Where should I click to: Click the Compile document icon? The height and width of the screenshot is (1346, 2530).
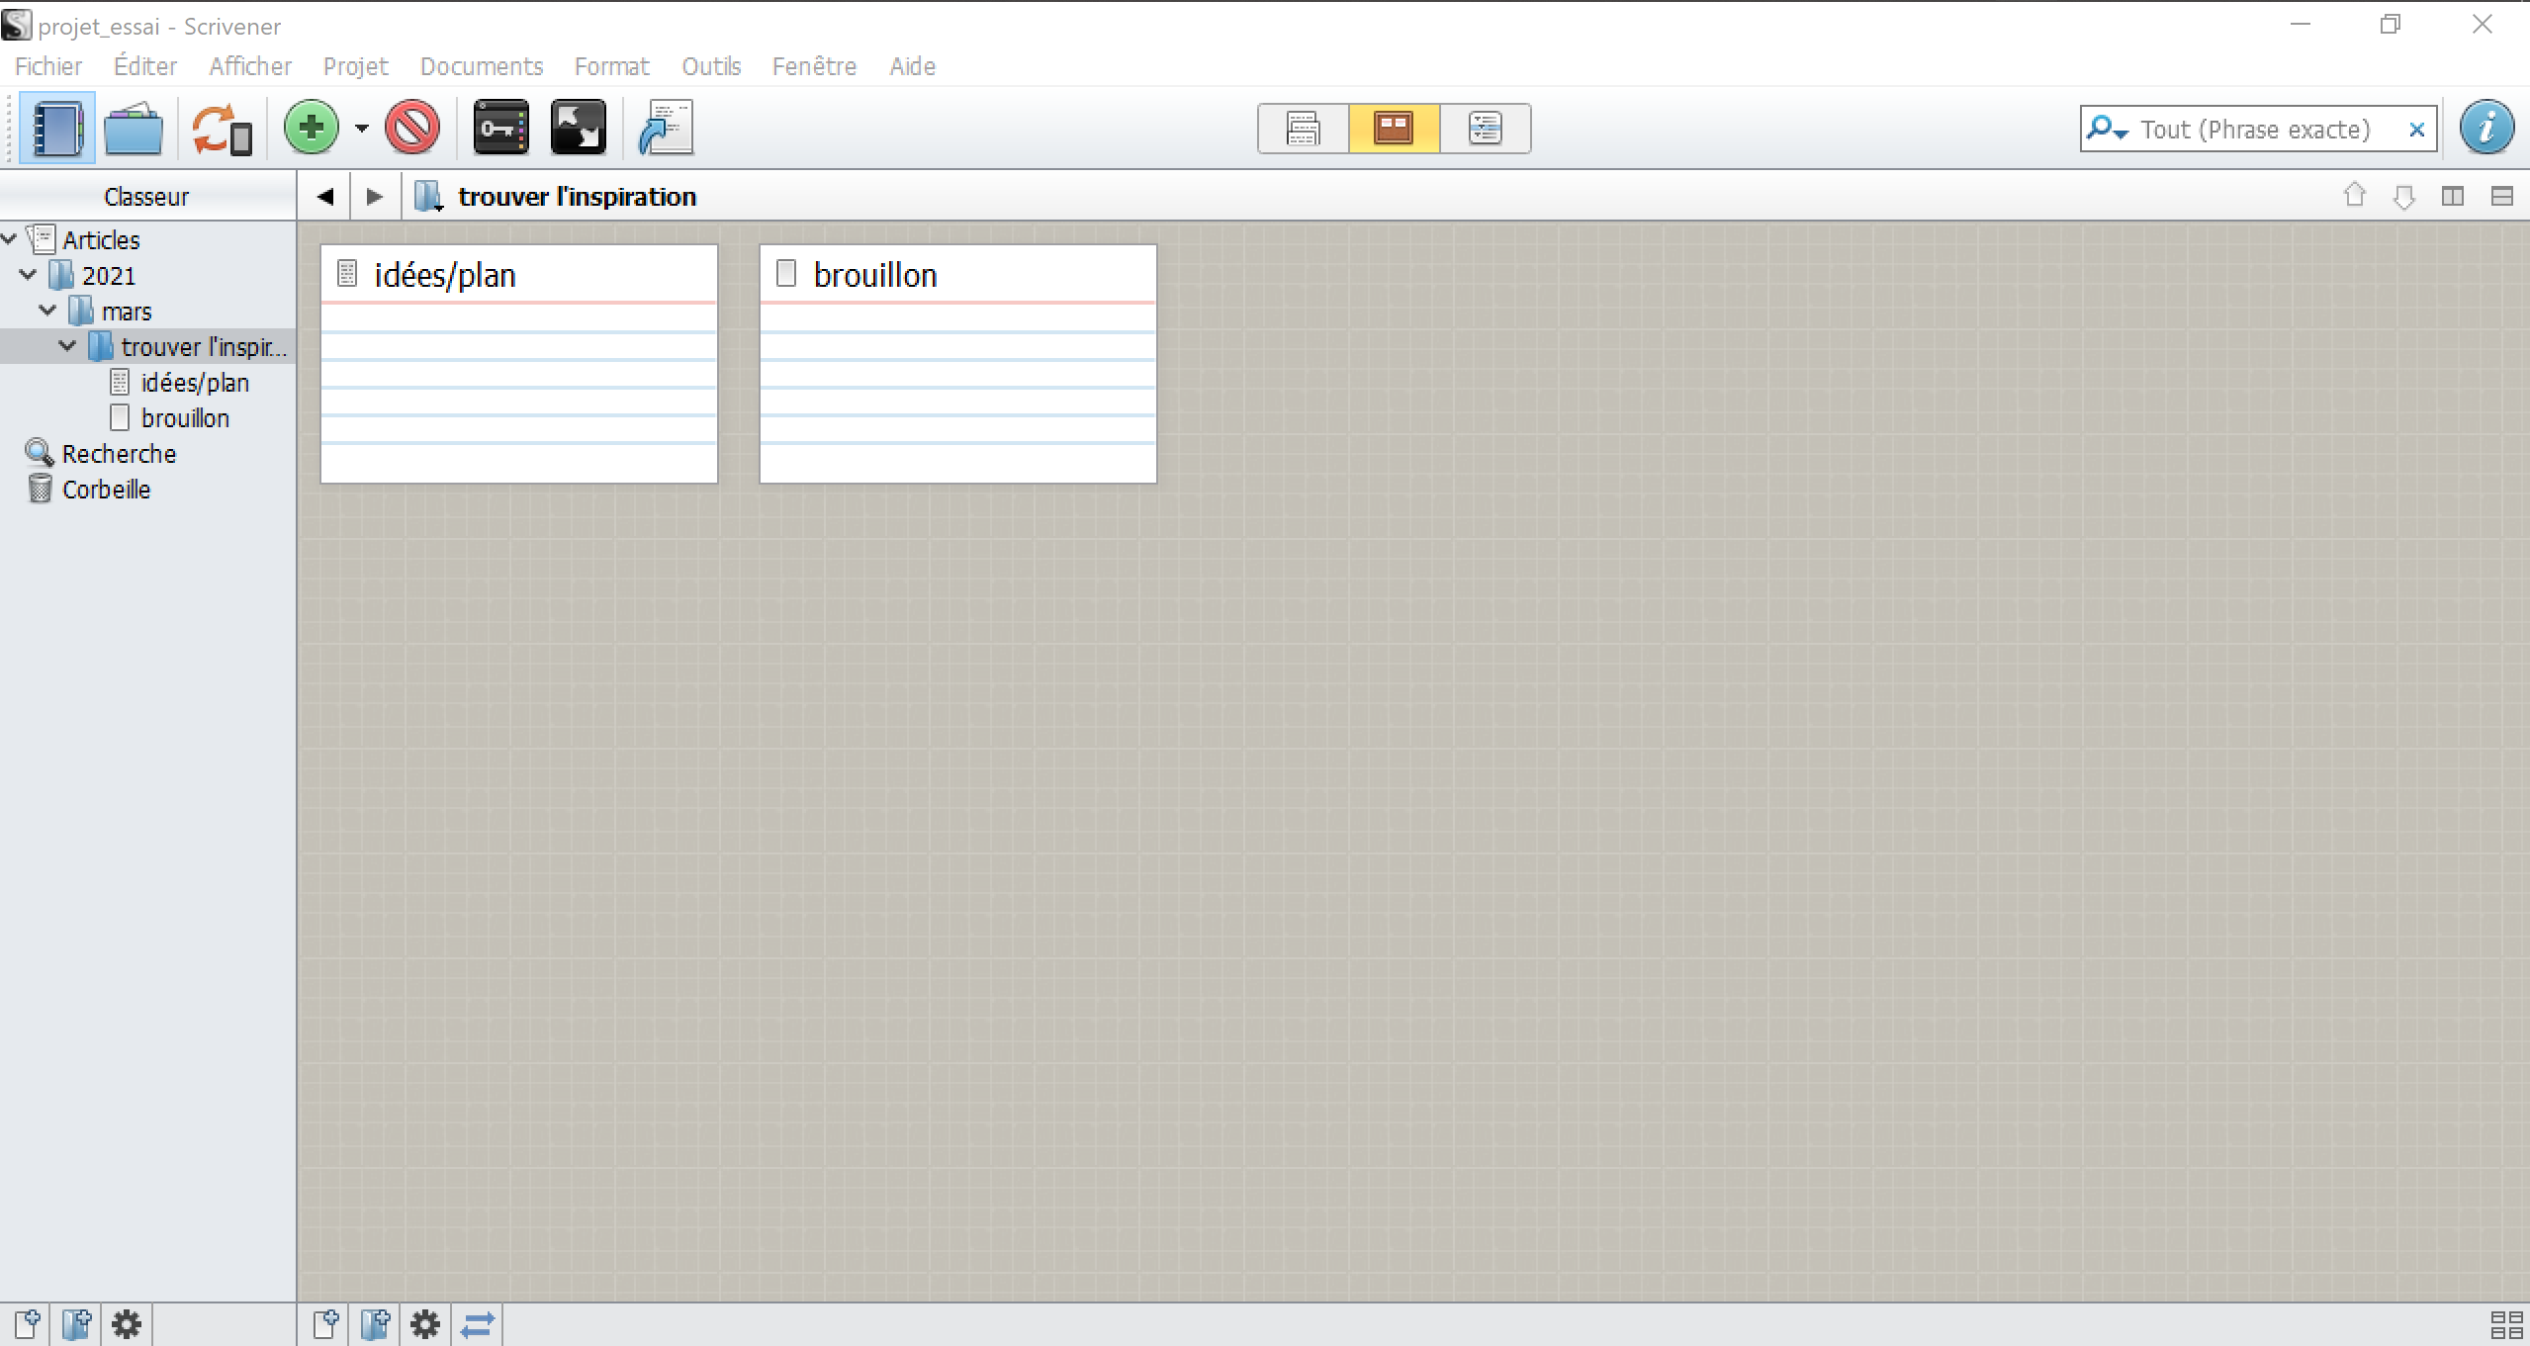(x=667, y=128)
